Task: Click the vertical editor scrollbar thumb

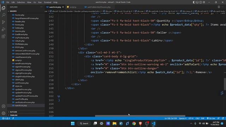Action: tap(225, 84)
